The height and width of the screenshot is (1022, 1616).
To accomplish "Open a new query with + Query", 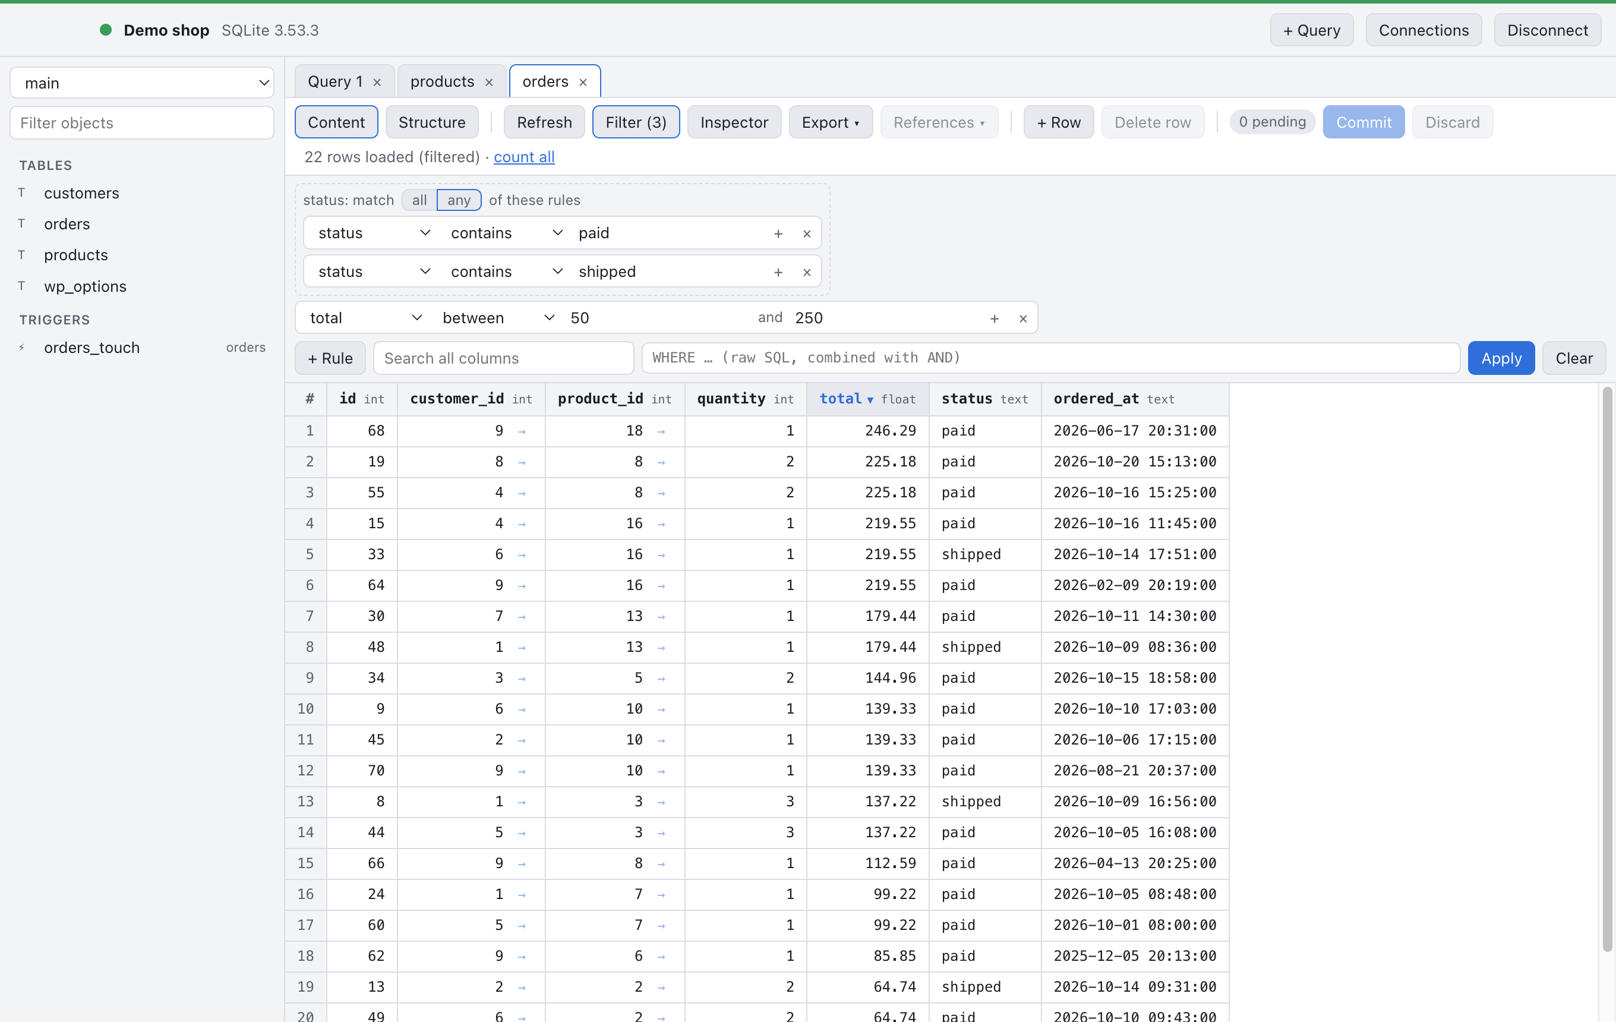I will pyautogui.click(x=1311, y=30).
